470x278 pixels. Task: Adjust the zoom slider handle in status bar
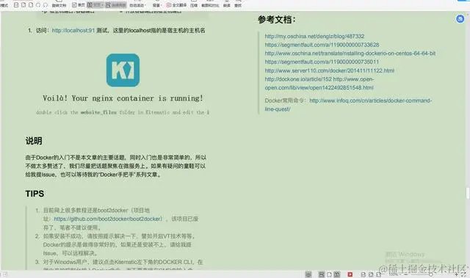tap(430, 274)
